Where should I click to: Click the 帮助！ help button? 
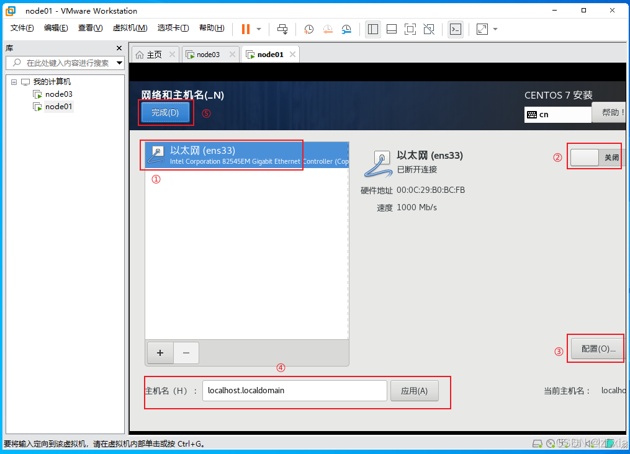[610, 112]
